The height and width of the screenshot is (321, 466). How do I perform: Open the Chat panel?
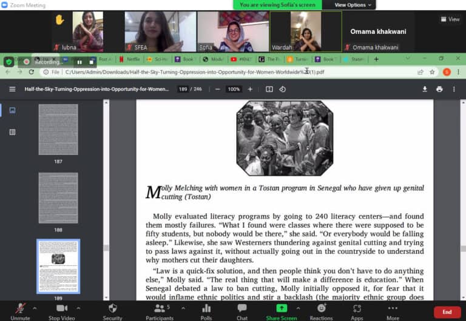pyautogui.click(x=242, y=309)
